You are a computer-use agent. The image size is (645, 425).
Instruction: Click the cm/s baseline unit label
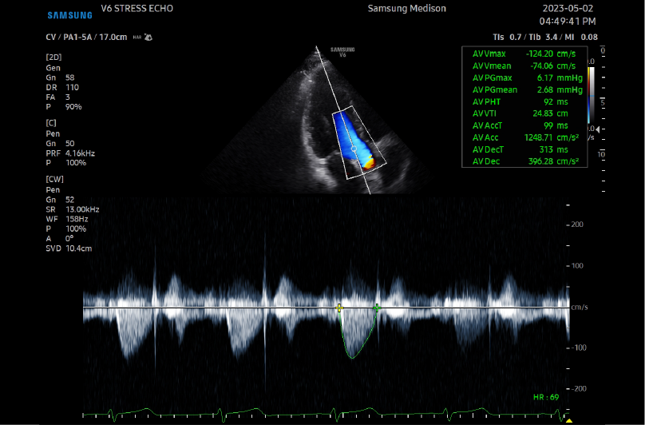click(580, 308)
